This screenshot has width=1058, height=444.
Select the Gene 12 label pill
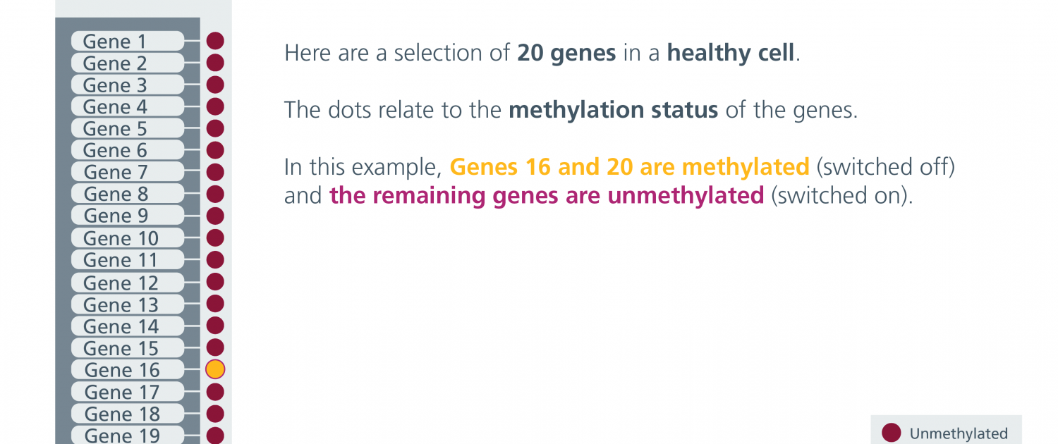click(128, 283)
